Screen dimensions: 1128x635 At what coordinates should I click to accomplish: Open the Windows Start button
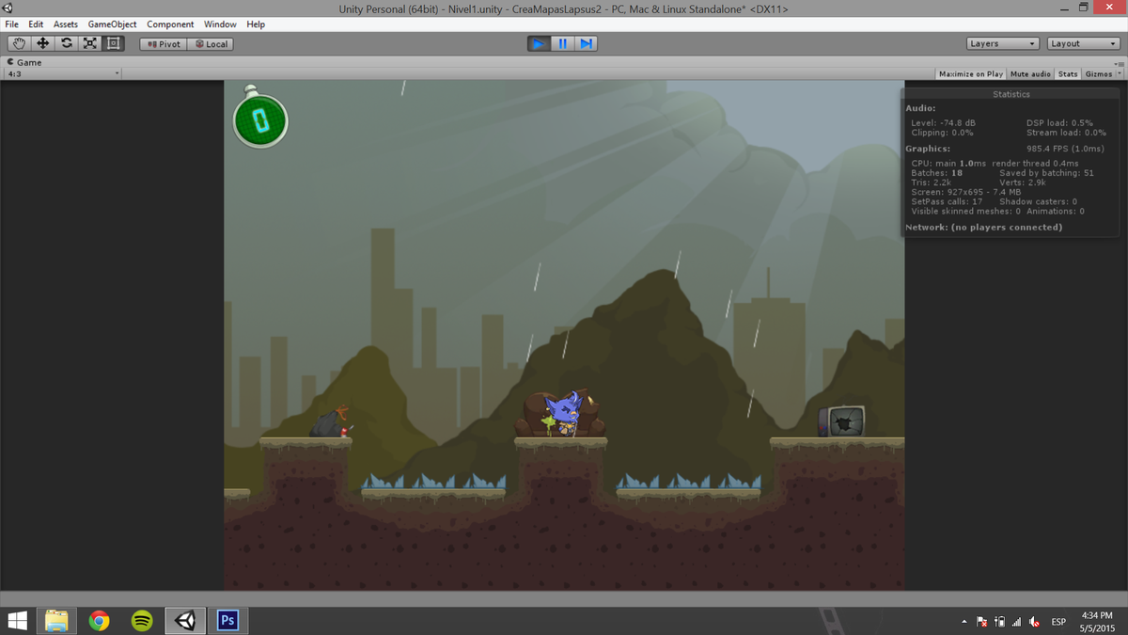[18, 621]
